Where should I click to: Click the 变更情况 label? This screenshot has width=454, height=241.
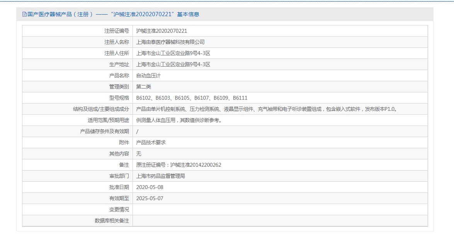[119, 209]
